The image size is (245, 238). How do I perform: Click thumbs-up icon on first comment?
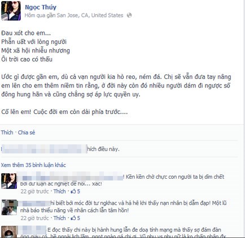coord(73,191)
